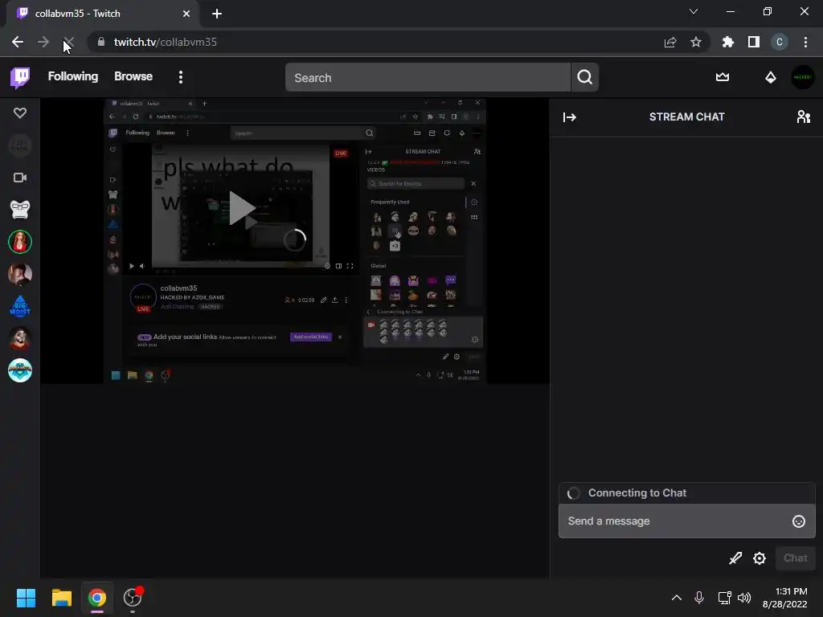Go forward in browser history
Image resolution: width=823 pixels, height=617 pixels.
pos(43,42)
